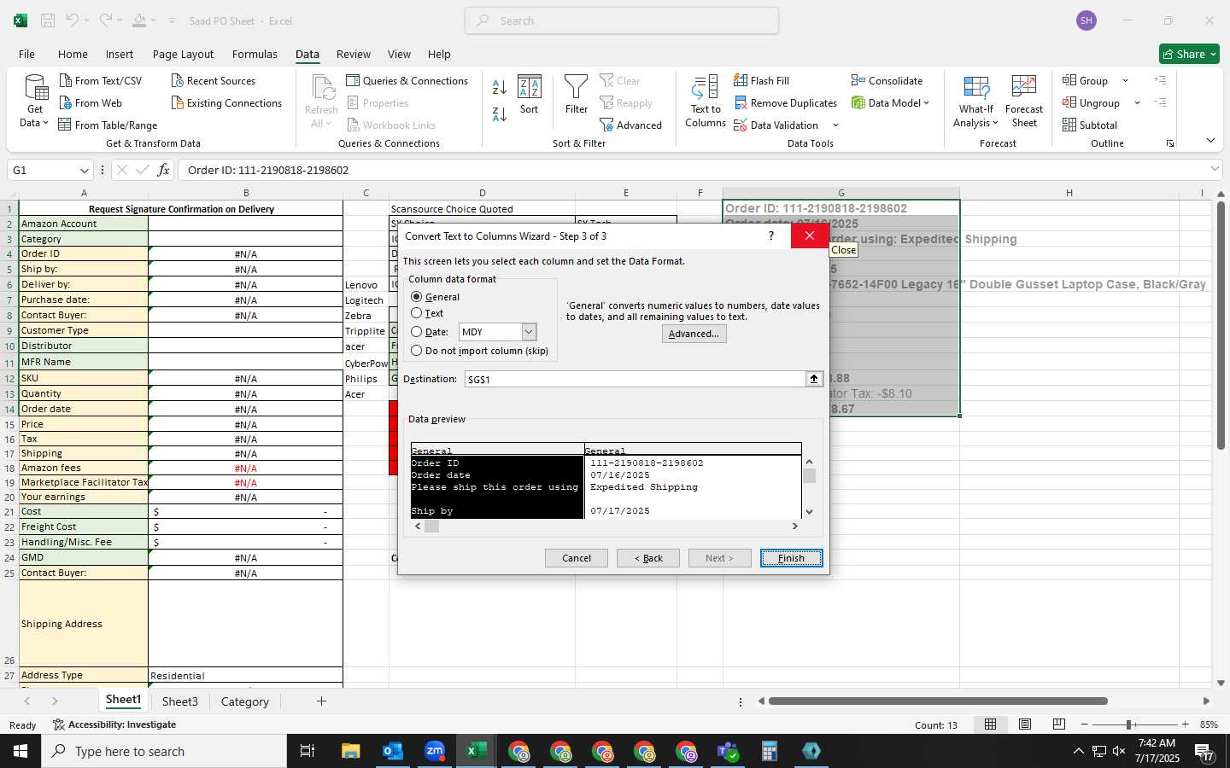The image size is (1230, 768).
Task: Click the Search box in title bar
Action: coord(622,20)
